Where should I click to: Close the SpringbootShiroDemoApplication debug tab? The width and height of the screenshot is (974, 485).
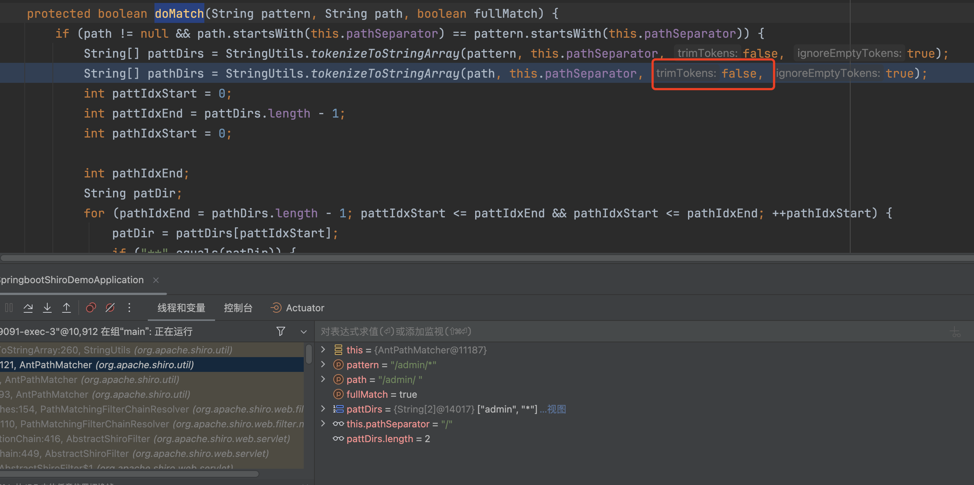[156, 280]
